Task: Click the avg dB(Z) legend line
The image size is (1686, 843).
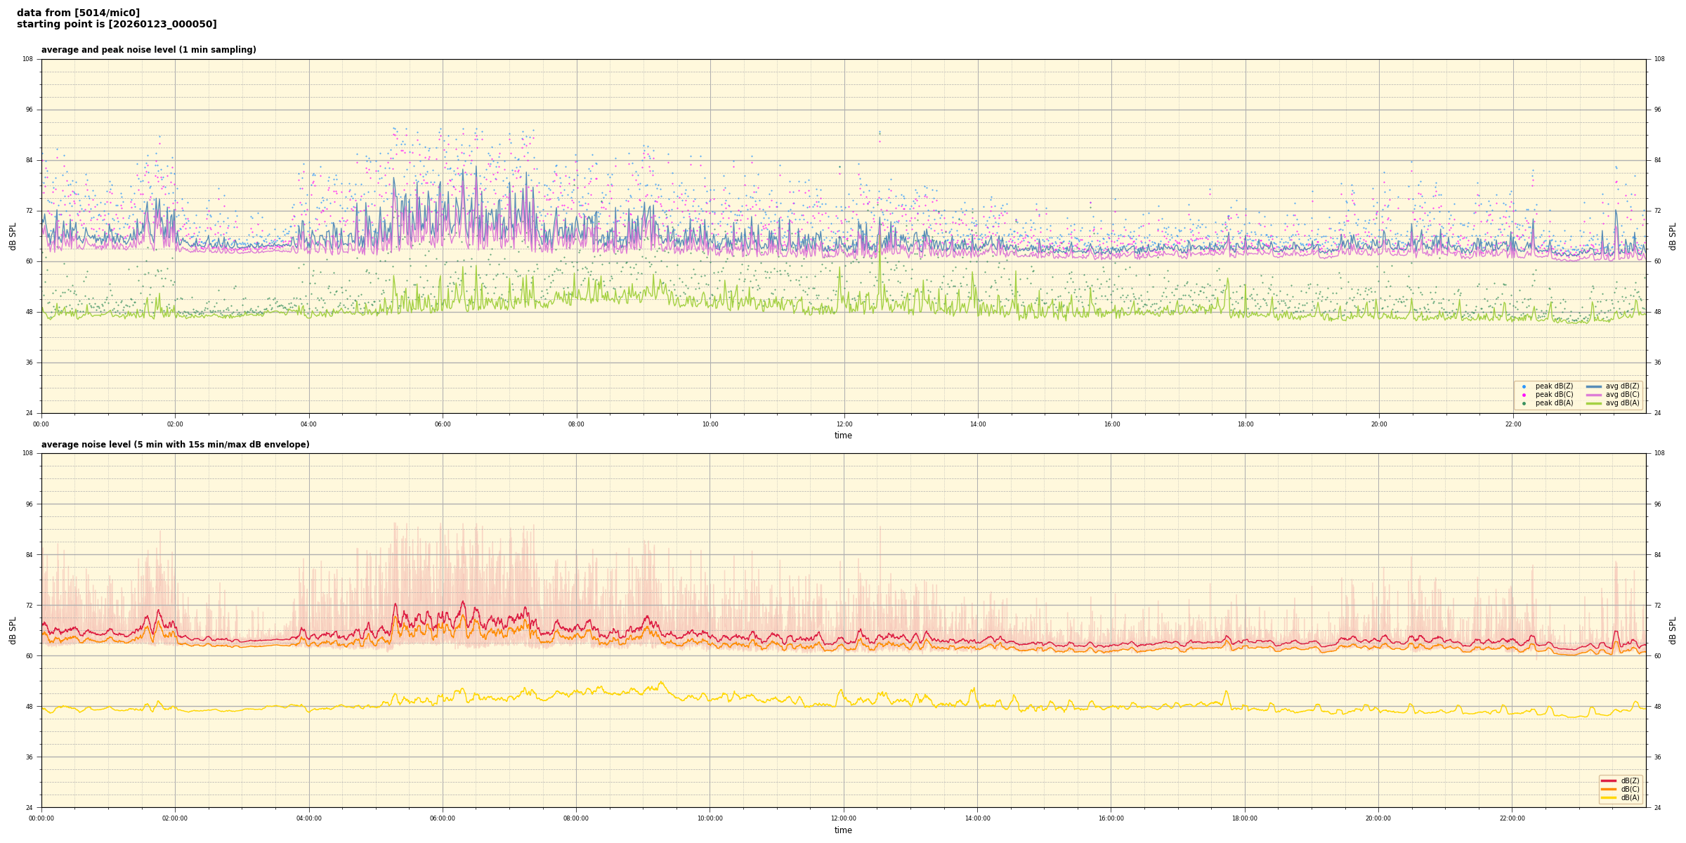Action: tap(1593, 386)
